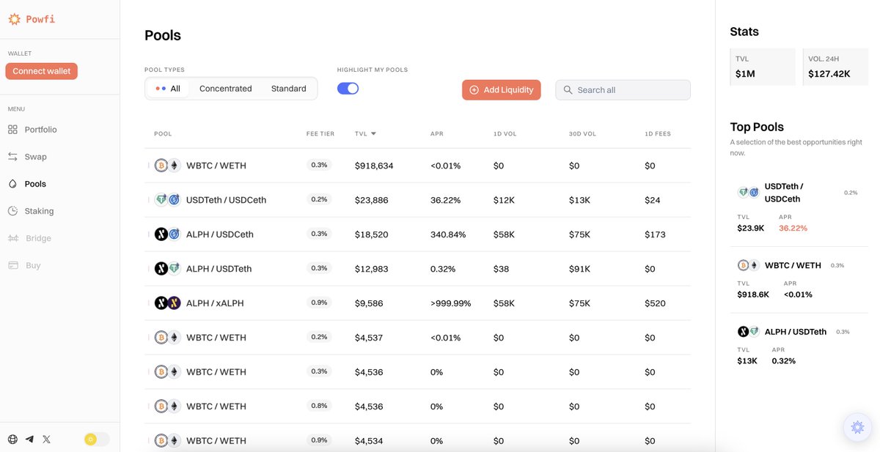
Task: Click the $91K 30D volume value
Action: 579,269
